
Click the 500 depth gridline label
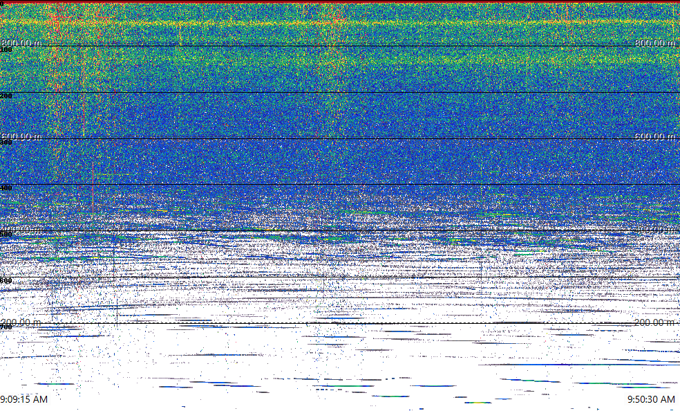point(6,235)
